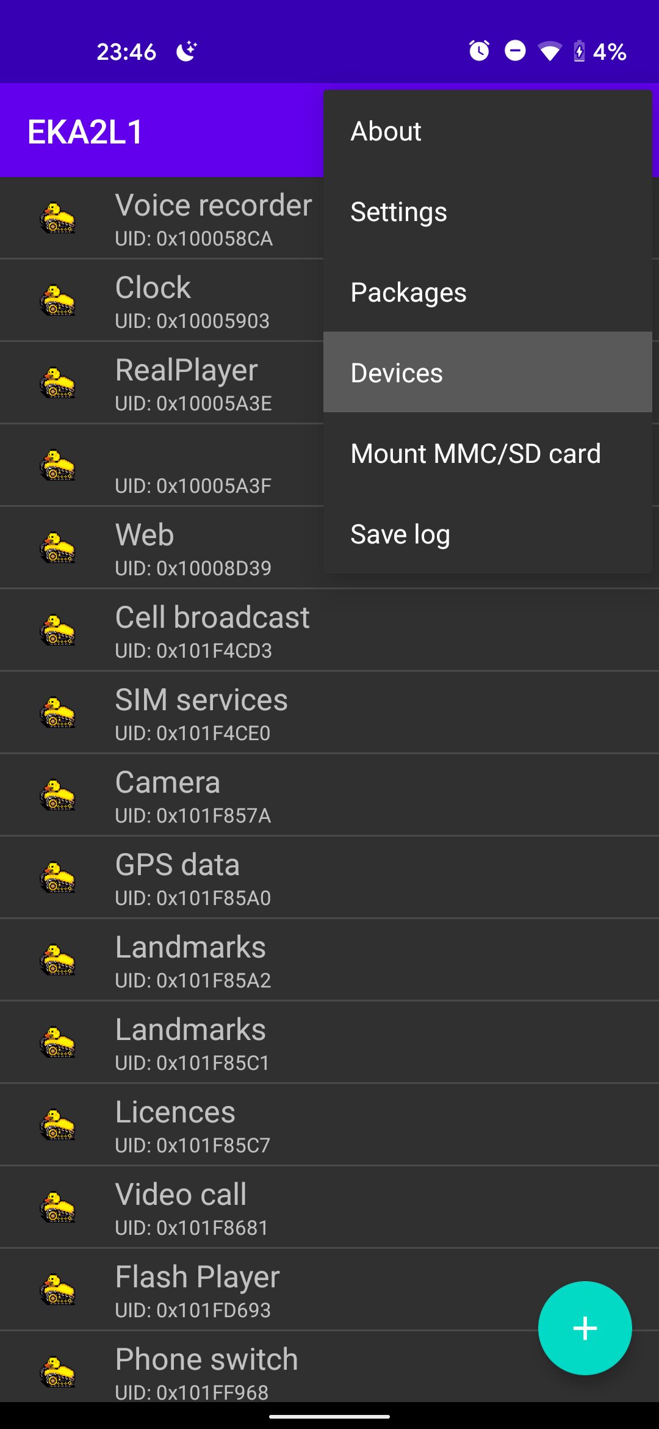Tap the Voice recorder app icon
Screen dimensions: 659x1429
tap(58, 218)
